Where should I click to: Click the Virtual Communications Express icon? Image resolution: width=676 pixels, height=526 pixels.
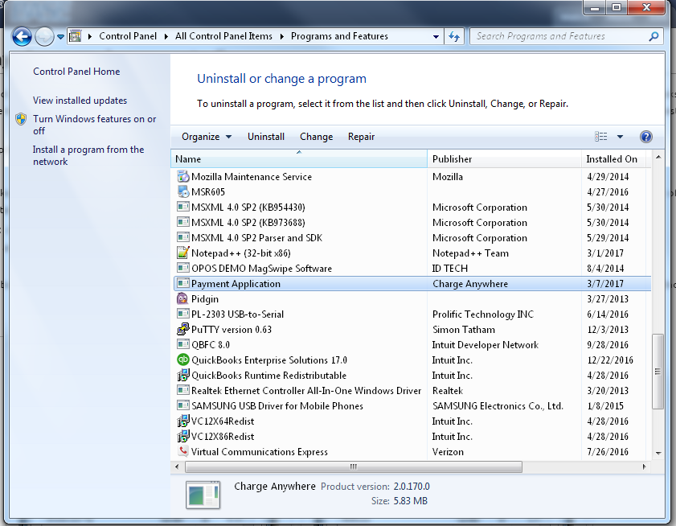182,452
